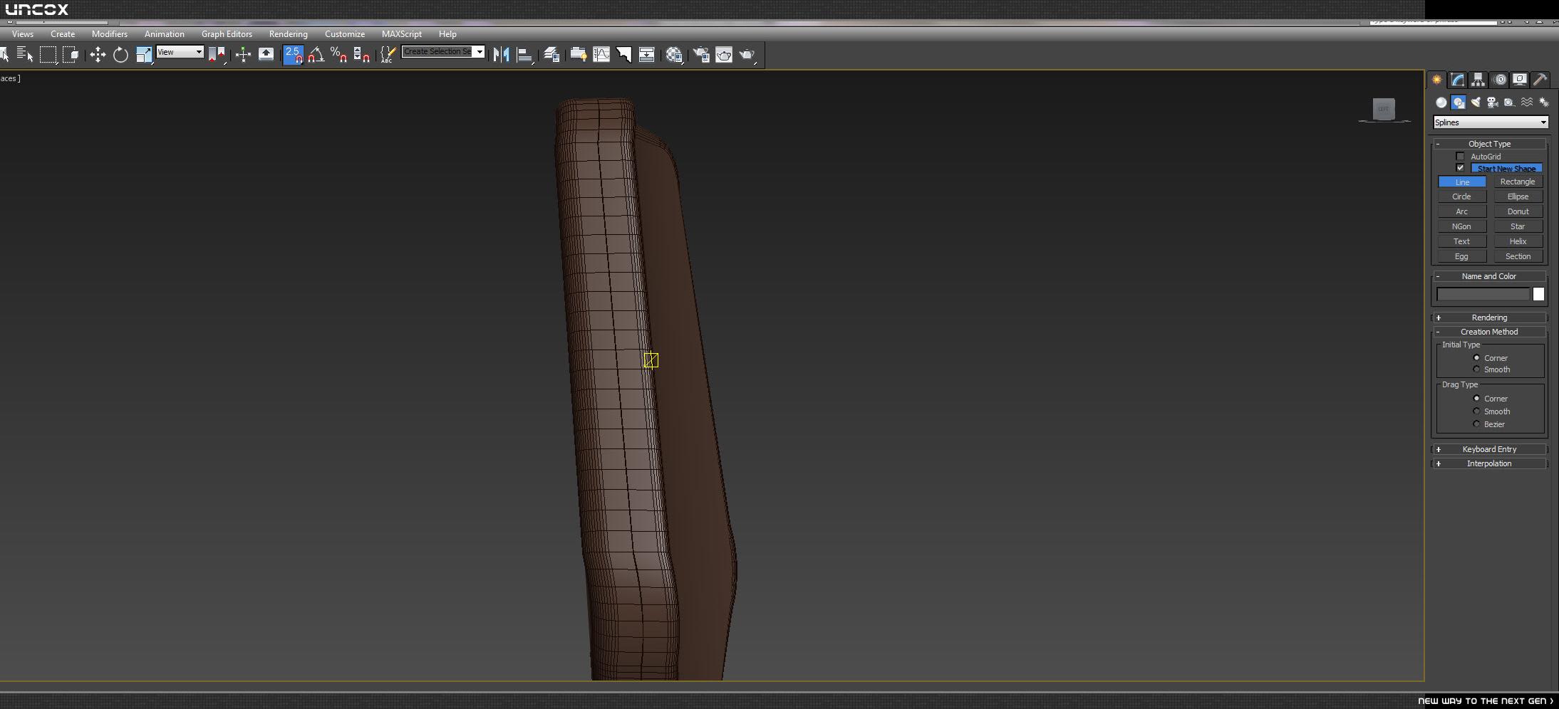Set Drag Type to Smooth
Image resolution: width=1559 pixels, height=709 pixels.
tap(1476, 411)
